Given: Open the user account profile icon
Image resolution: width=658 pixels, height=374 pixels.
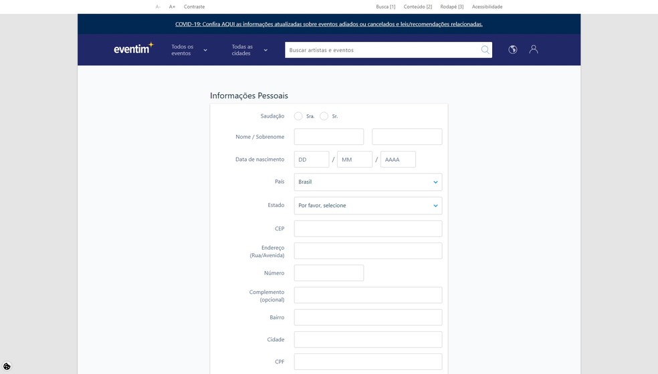Looking at the screenshot, I should pyautogui.click(x=534, y=49).
